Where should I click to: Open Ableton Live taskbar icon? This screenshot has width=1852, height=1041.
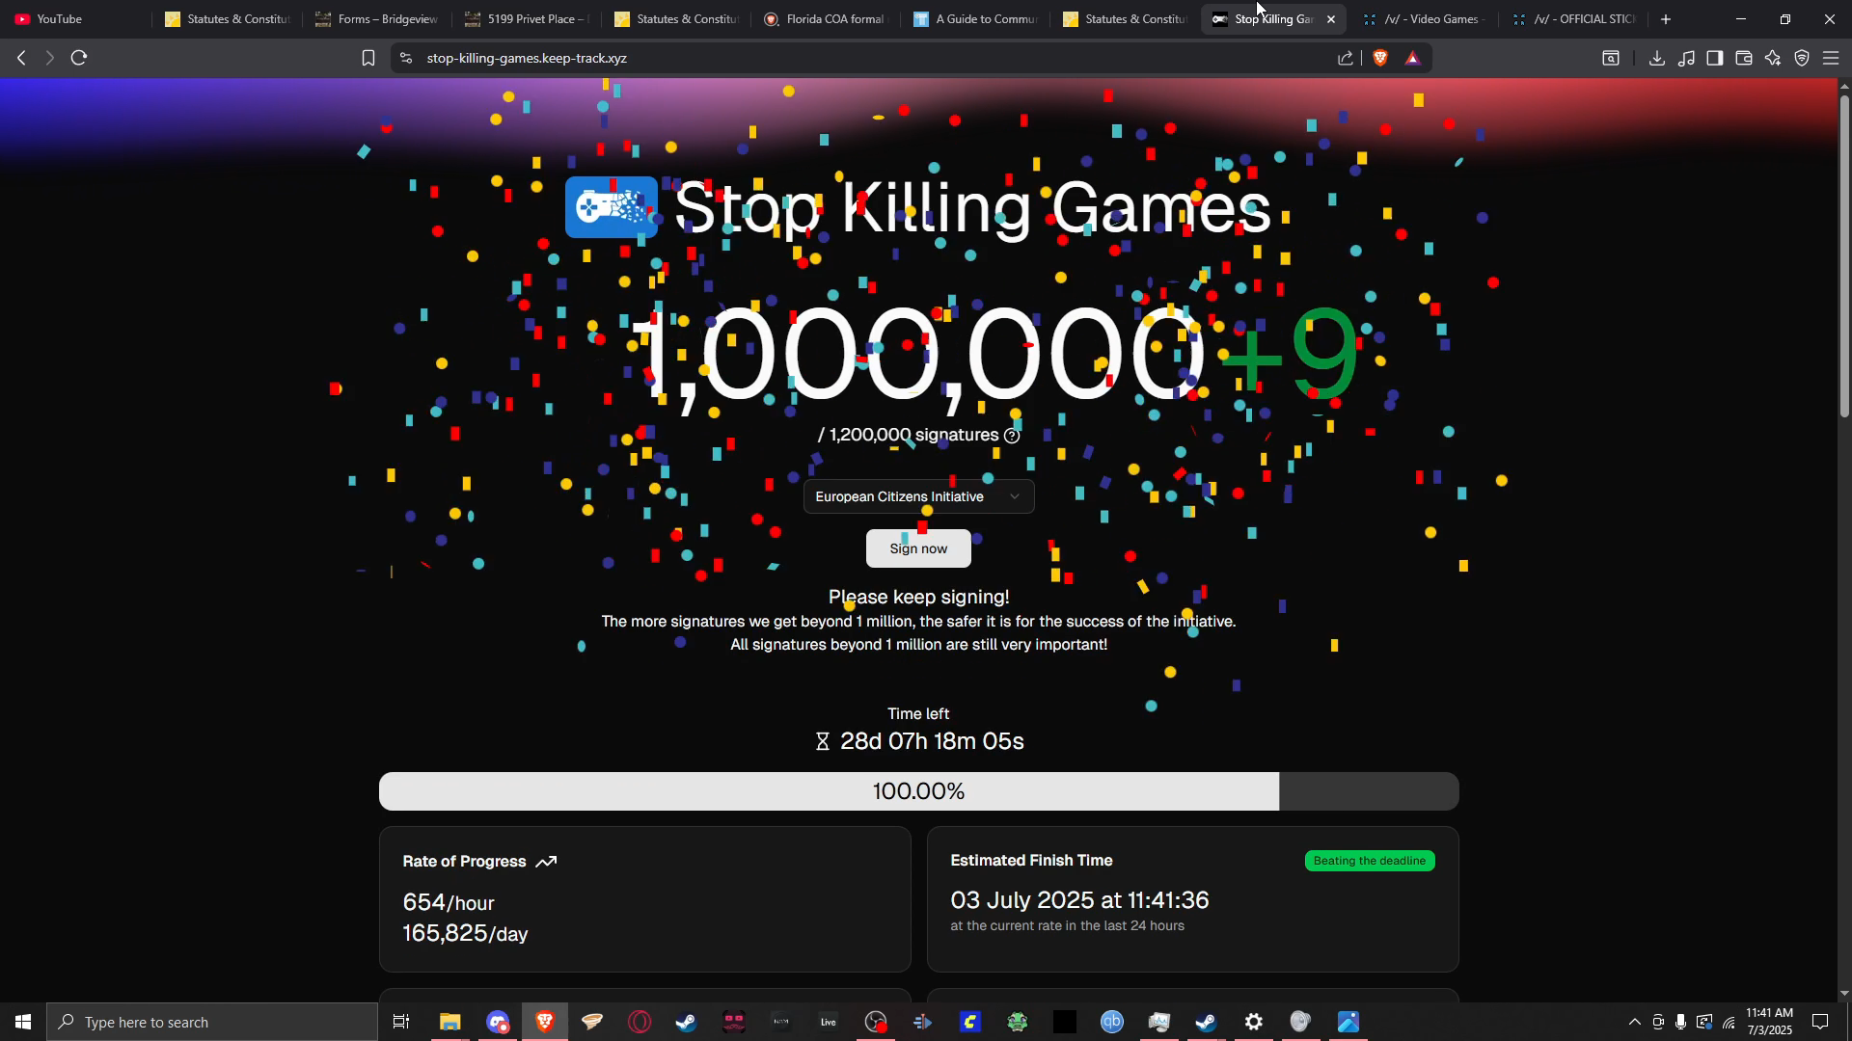pos(828,1022)
